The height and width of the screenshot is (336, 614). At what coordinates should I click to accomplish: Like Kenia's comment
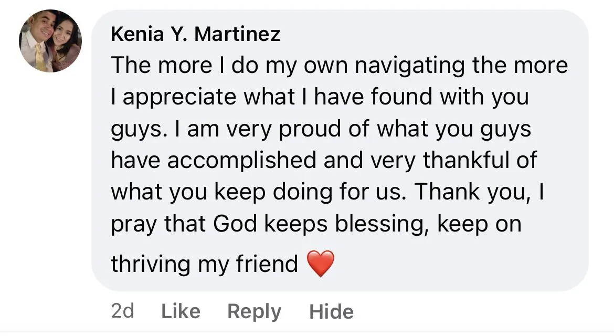pyautogui.click(x=181, y=312)
